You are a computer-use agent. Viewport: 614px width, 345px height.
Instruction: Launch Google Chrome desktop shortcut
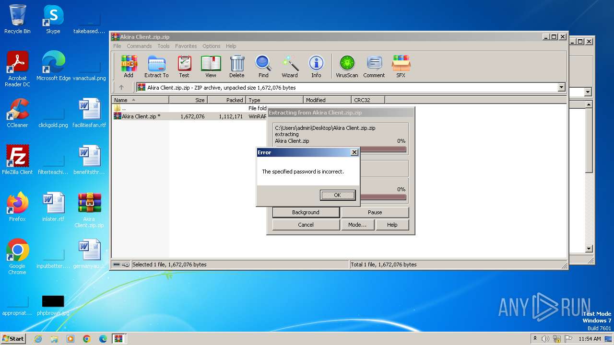coord(17,257)
